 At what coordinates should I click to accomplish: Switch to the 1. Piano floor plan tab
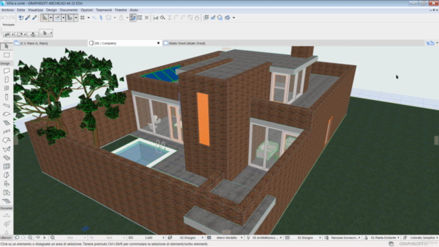(51, 43)
